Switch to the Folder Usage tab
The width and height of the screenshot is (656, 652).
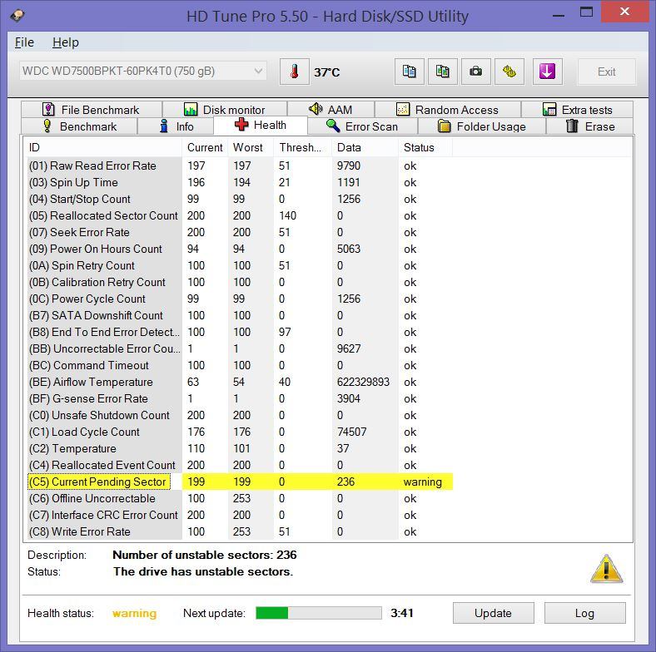tap(481, 126)
